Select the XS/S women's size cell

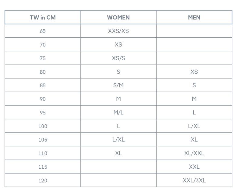click(x=118, y=58)
